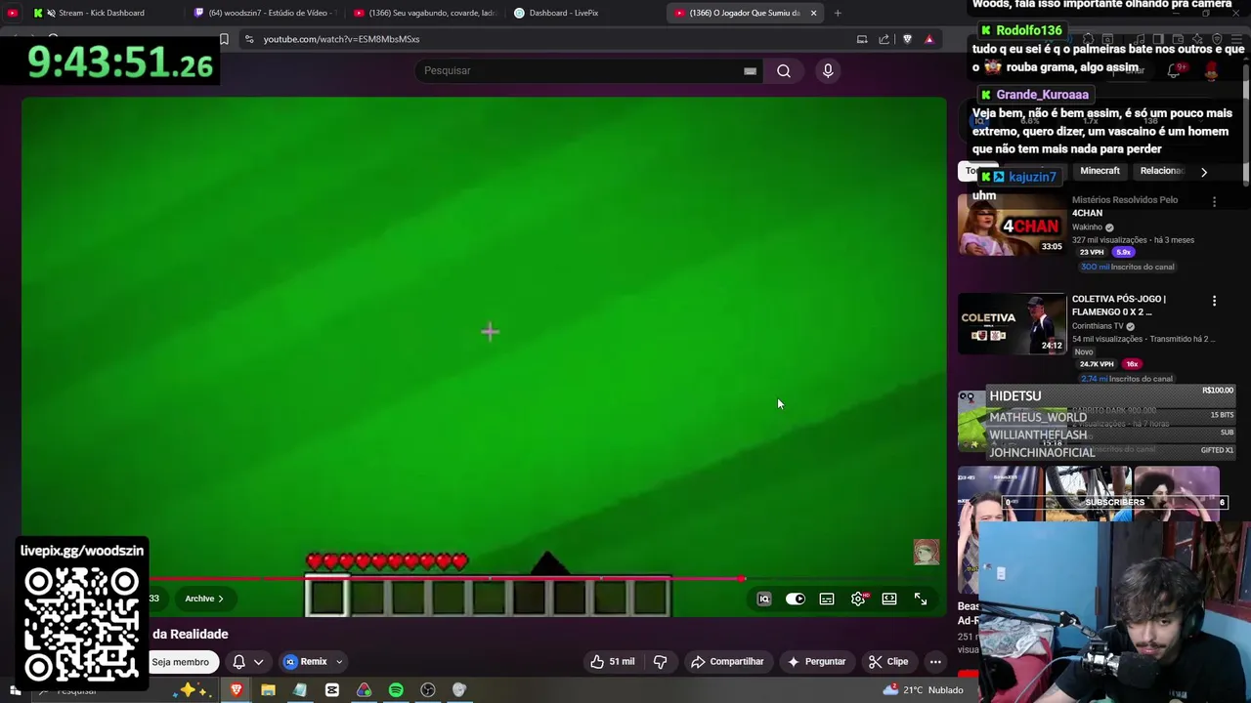
Task: Open the weather widget 21°C Nublado
Action: 923,690
